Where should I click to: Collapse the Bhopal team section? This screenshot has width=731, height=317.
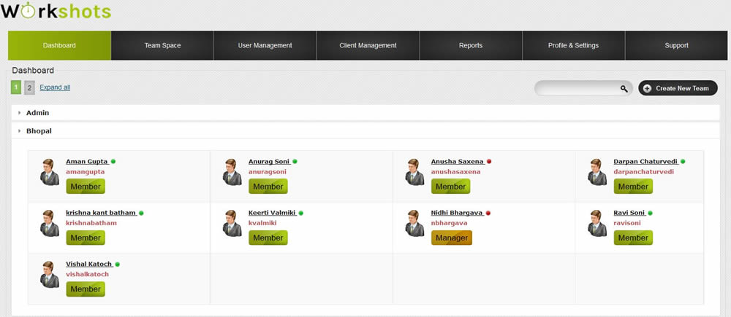click(x=38, y=131)
